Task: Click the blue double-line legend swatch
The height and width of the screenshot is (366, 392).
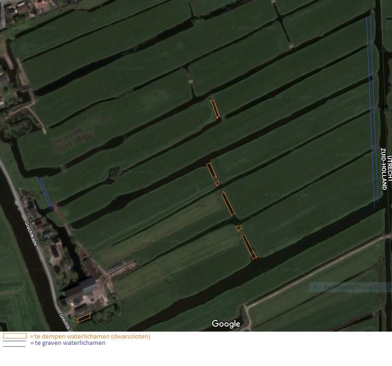Action: [14, 344]
